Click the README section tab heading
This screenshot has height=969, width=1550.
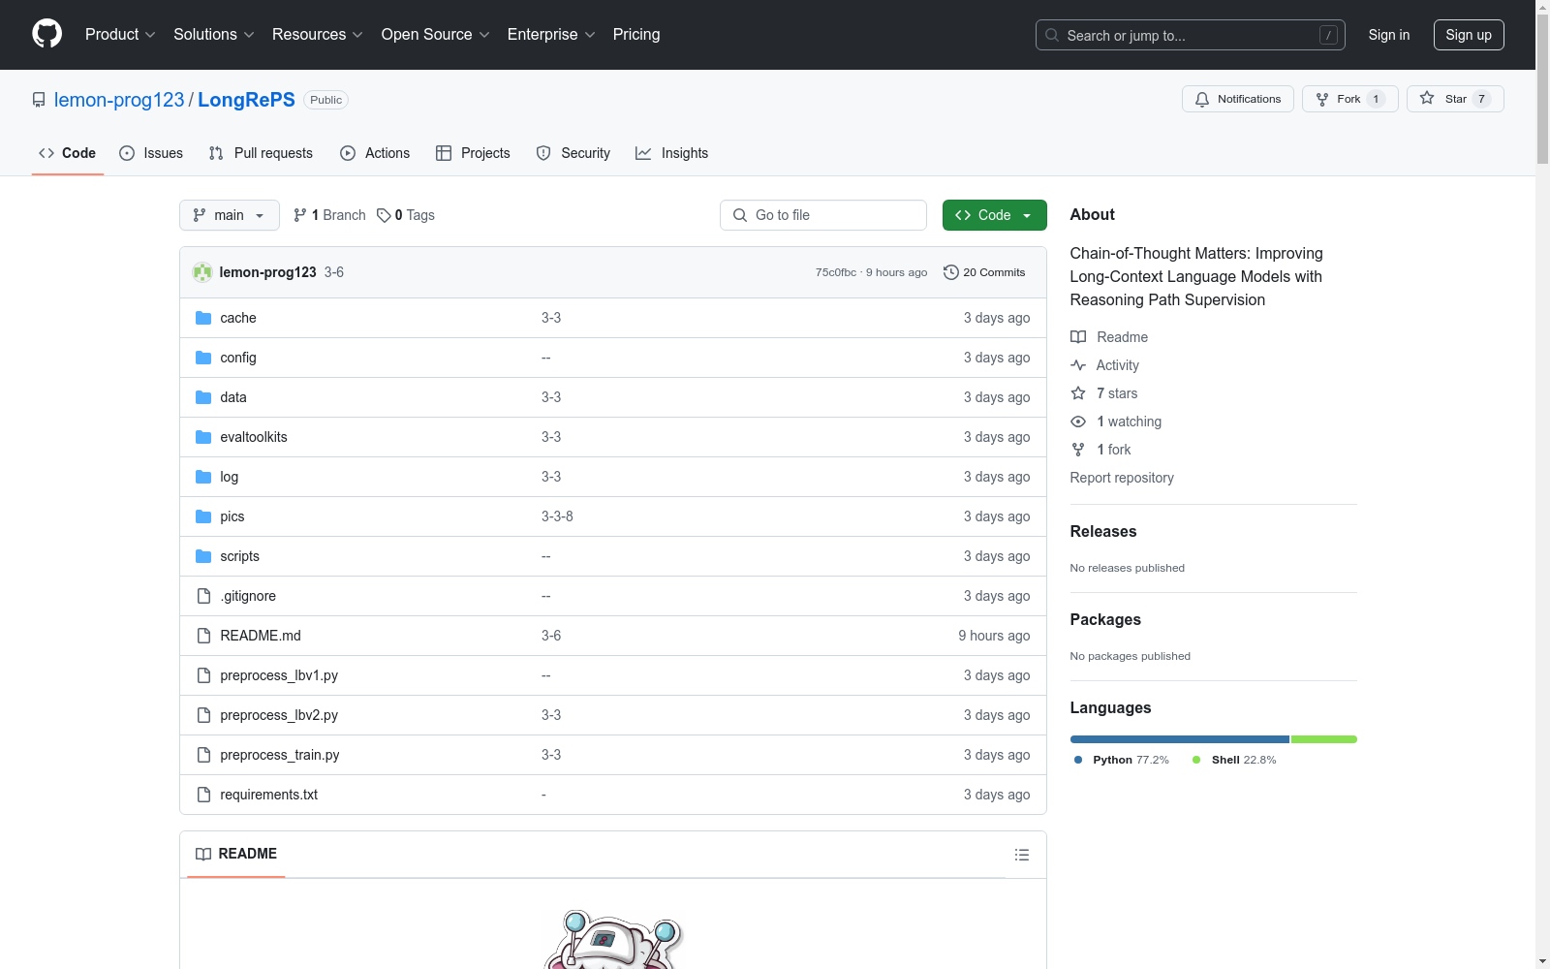pyautogui.click(x=236, y=854)
